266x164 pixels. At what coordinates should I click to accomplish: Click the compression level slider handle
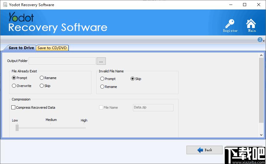click(x=17, y=128)
